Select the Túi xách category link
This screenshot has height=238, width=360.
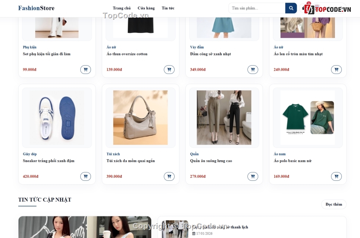click(x=113, y=154)
